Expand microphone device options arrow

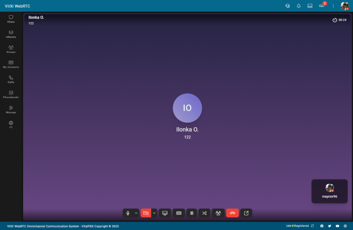click(x=136, y=213)
